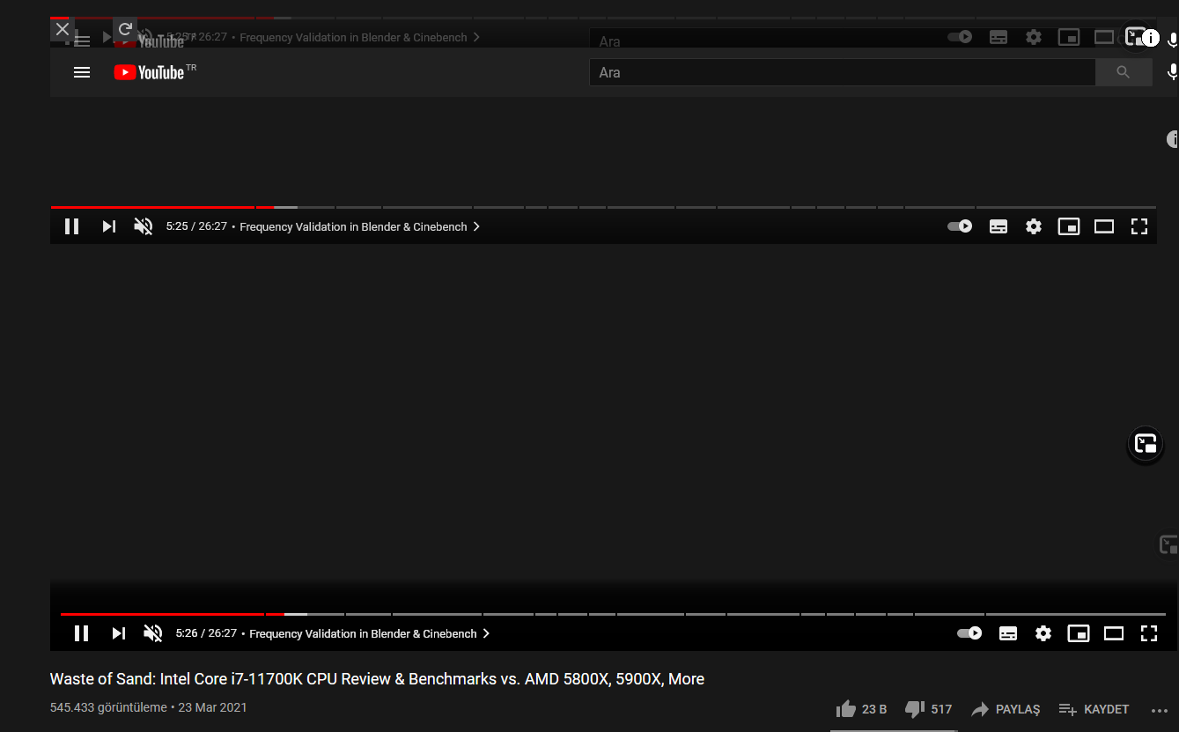Enable theater mode in the 5:26 player
This screenshot has height=732, width=1179.
(1114, 633)
